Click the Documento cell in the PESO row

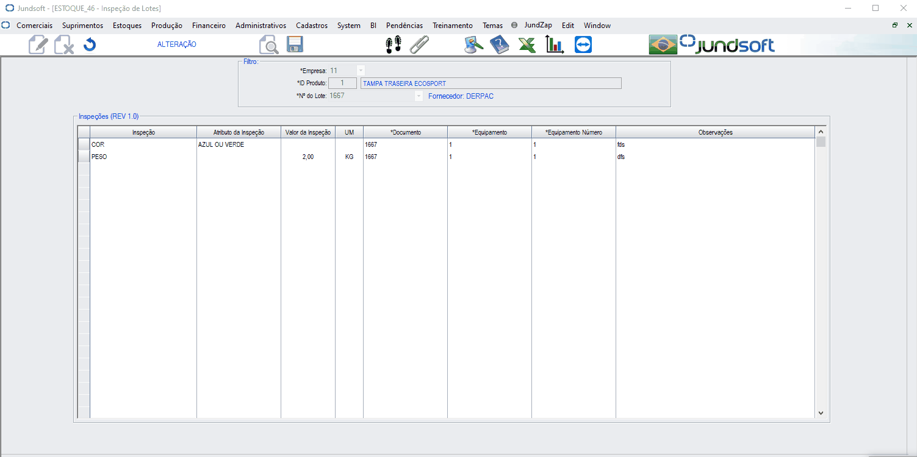[x=405, y=157]
